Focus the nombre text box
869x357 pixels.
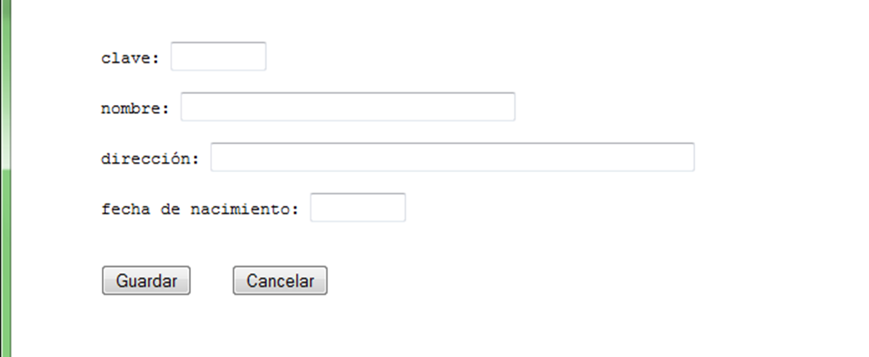tap(348, 107)
